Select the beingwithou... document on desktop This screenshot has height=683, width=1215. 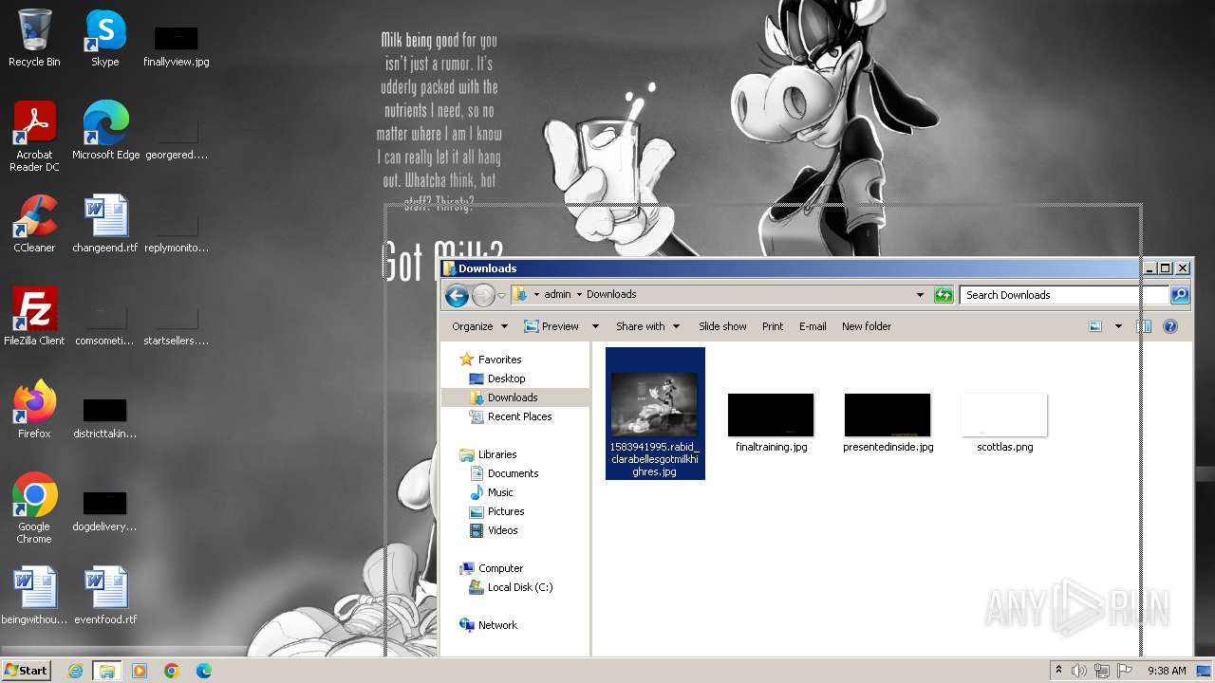[x=34, y=595]
